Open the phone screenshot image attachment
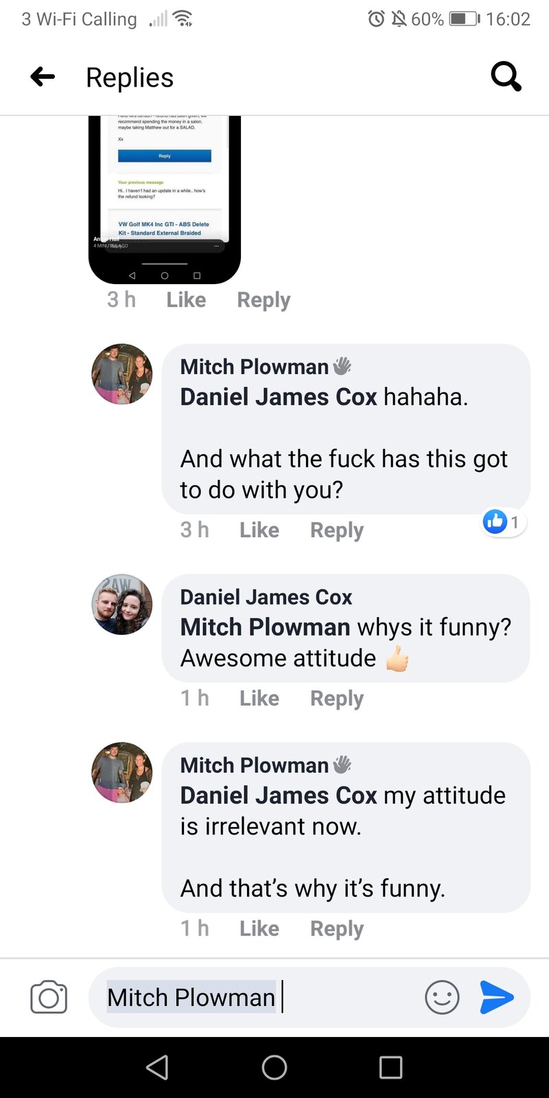The height and width of the screenshot is (1098, 549). 165,199
